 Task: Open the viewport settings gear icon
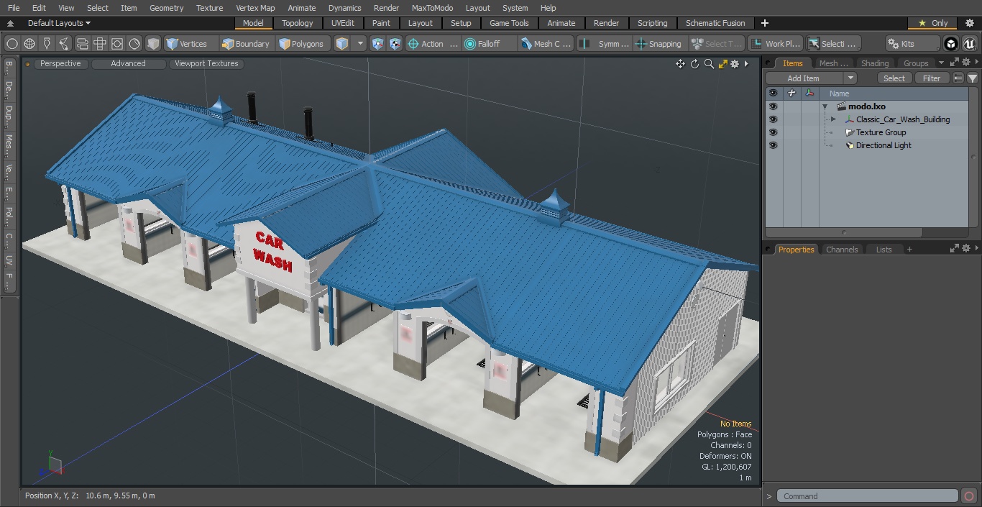pos(734,63)
